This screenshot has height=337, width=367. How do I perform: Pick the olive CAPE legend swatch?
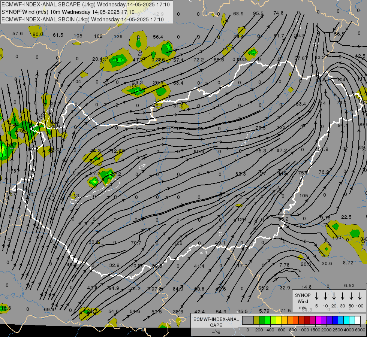pos(256,320)
